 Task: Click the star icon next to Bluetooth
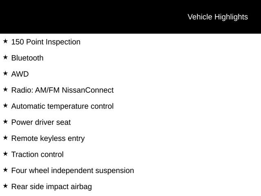(5, 57)
